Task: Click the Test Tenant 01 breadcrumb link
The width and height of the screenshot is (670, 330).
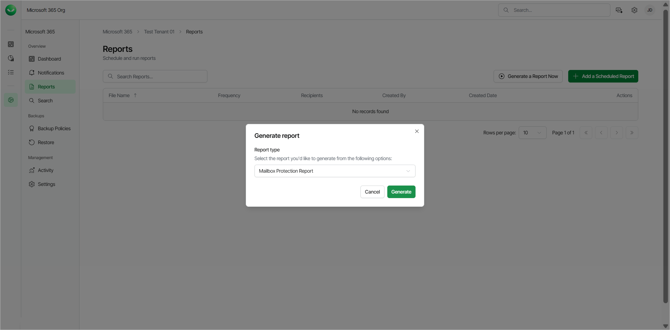Action: [159, 32]
